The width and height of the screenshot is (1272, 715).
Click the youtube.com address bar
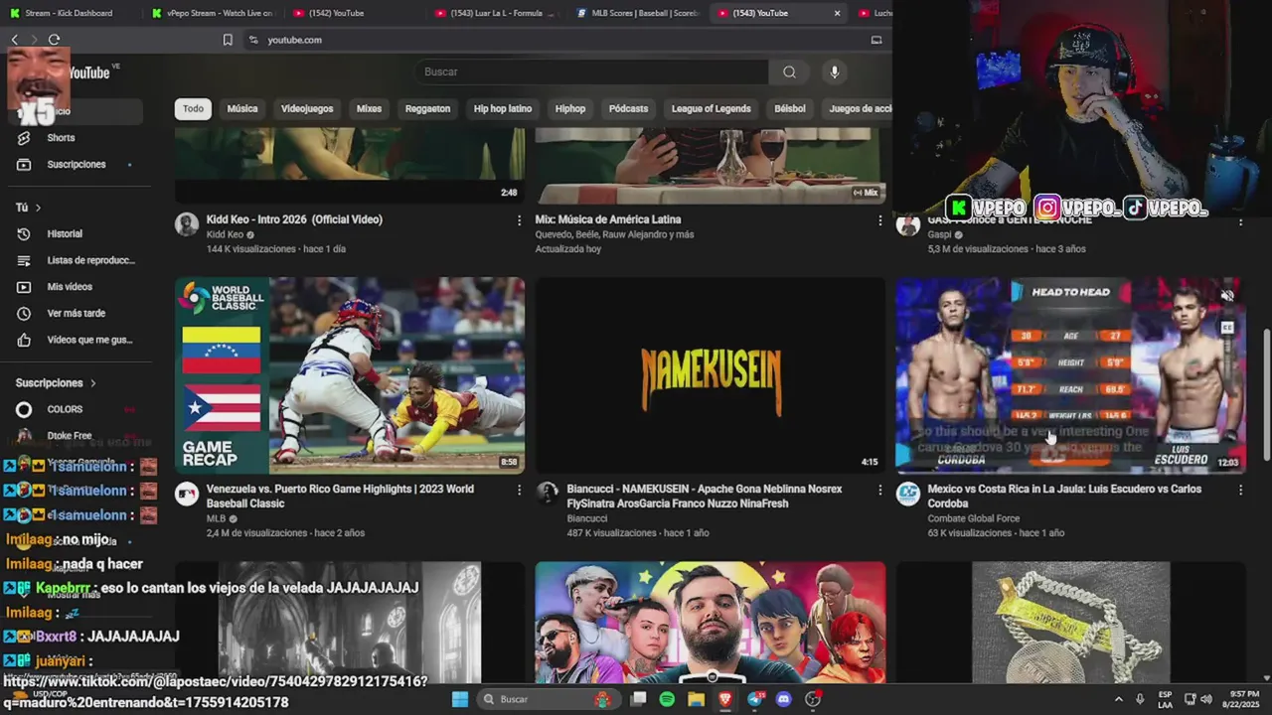coord(294,40)
